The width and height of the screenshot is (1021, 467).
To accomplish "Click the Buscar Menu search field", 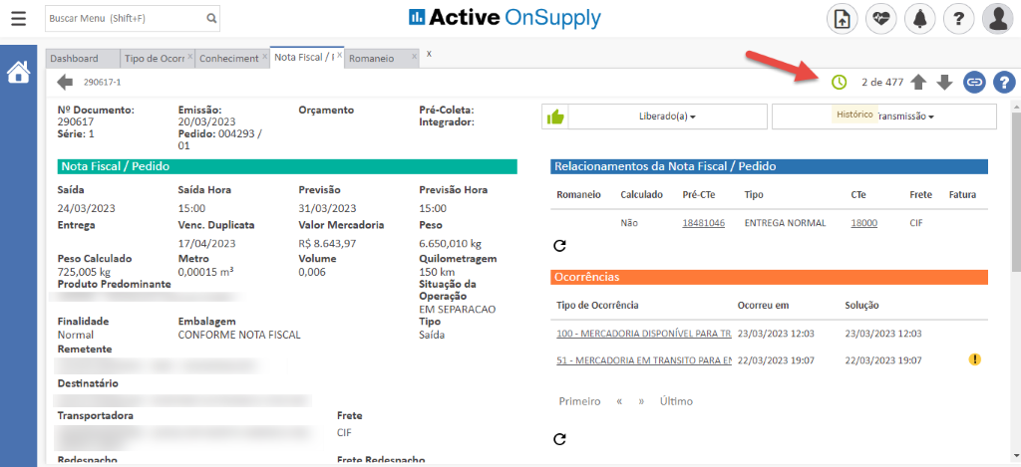I will (x=125, y=18).
